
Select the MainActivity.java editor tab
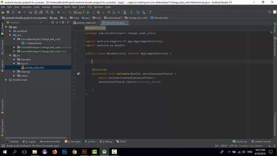point(115,23)
